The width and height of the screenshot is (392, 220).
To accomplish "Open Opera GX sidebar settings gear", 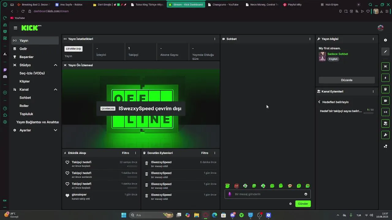I will click(5, 122).
